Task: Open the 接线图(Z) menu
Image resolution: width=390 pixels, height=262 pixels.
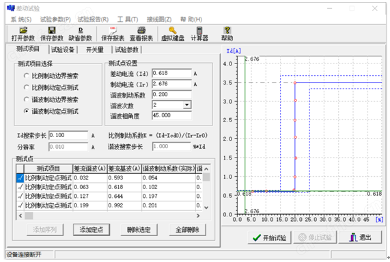Action: coord(159,19)
